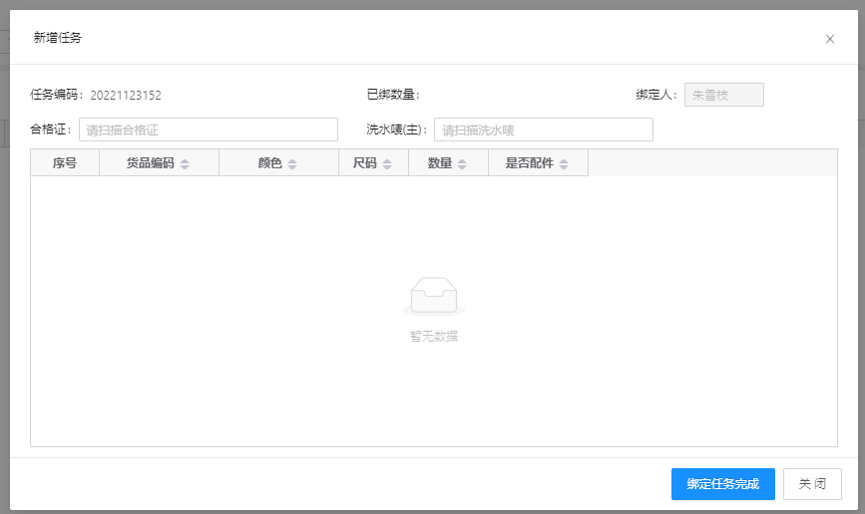Viewport: 865px width, 514px height.
Task: Click the 是否配件 column header label
Action: tap(529, 163)
